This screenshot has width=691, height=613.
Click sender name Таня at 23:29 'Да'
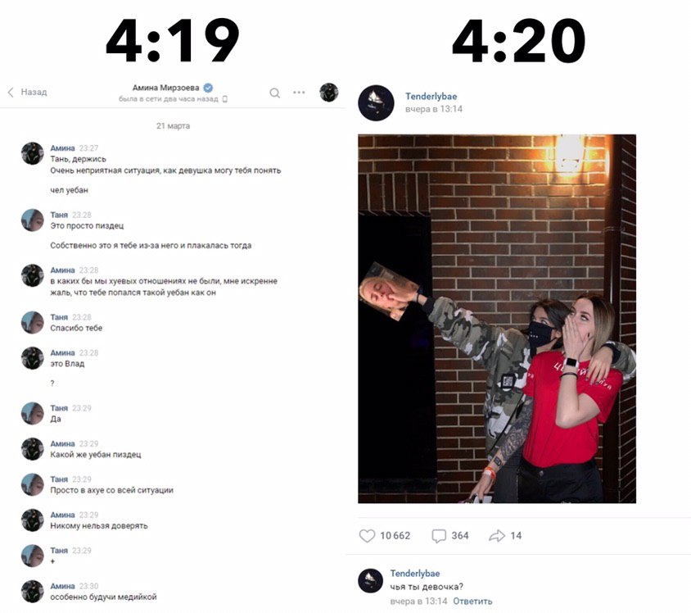point(59,408)
